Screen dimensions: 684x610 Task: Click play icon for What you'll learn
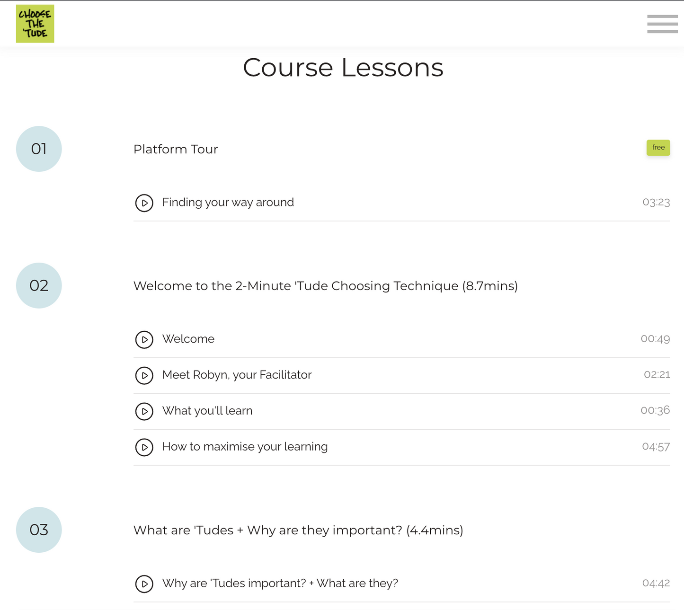(144, 411)
